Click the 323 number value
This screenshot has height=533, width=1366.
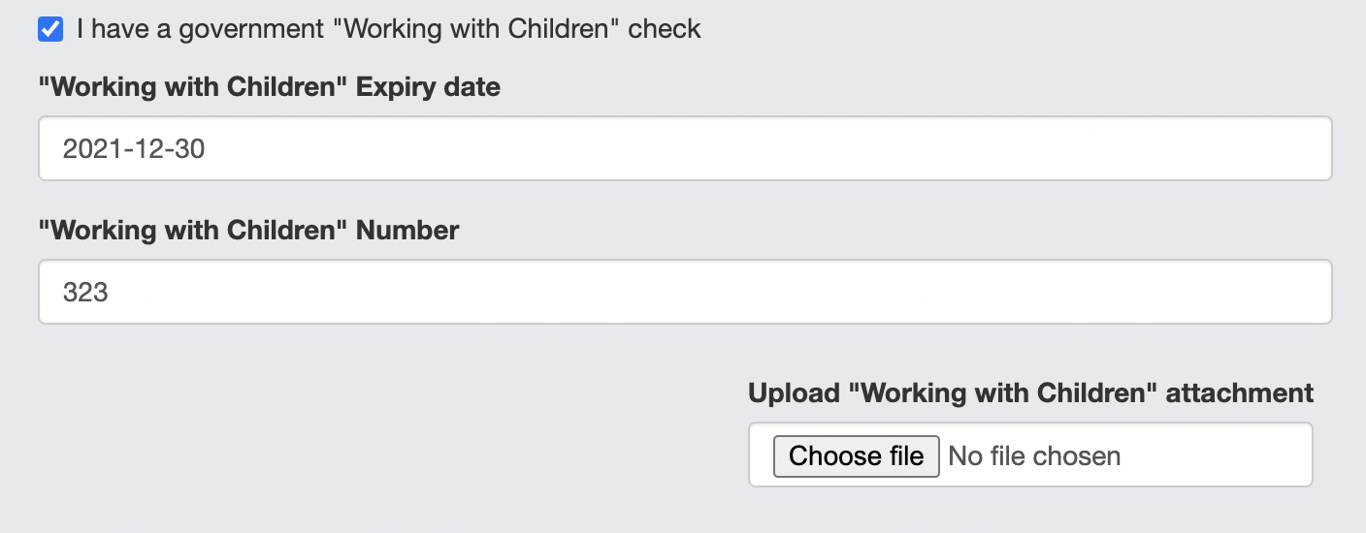point(85,292)
